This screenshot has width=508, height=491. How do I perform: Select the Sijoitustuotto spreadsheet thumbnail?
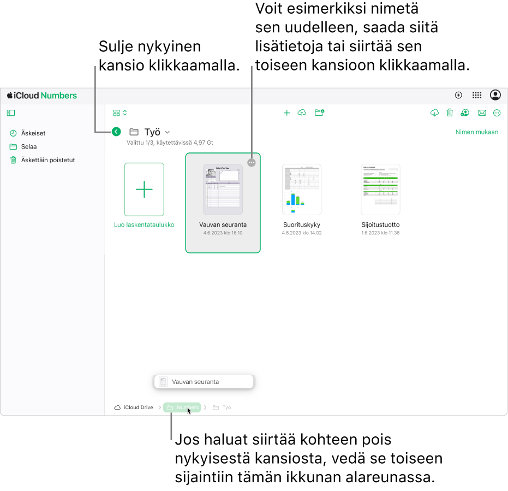(380, 190)
